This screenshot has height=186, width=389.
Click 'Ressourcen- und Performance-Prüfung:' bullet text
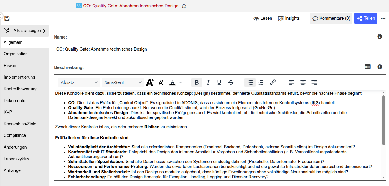click(x=108, y=167)
